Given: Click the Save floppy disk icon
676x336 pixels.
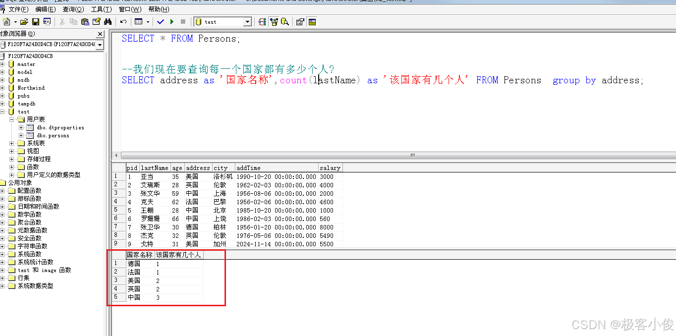Looking at the screenshot, I should [36, 22].
